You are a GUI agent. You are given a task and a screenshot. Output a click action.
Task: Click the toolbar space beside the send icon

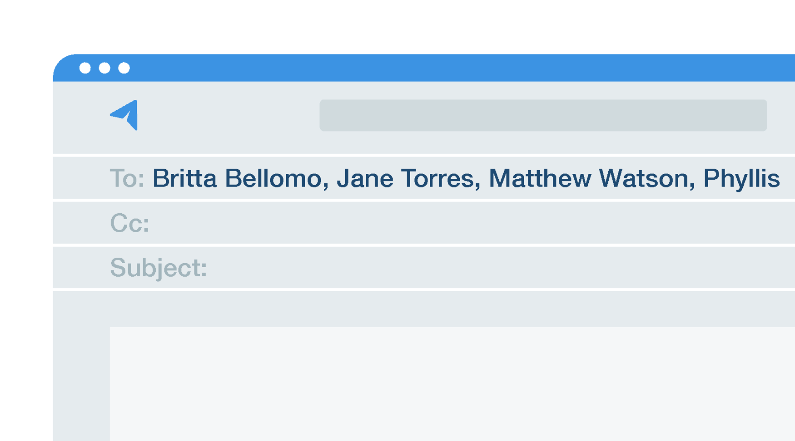coord(227,116)
